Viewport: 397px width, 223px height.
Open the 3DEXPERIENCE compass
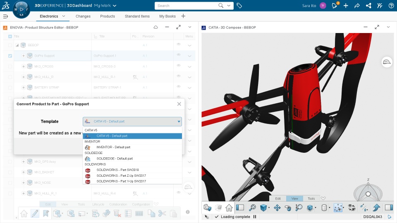point(21,9)
